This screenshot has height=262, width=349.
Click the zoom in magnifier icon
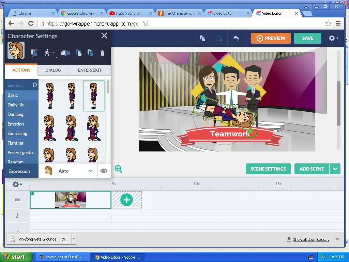point(118,169)
